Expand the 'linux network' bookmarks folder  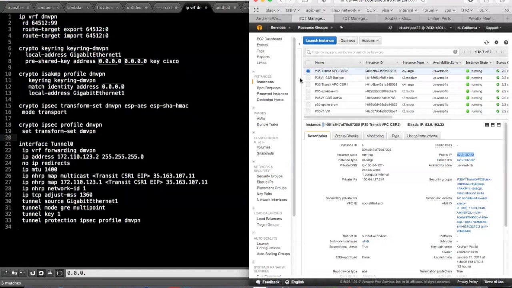point(345,10)
